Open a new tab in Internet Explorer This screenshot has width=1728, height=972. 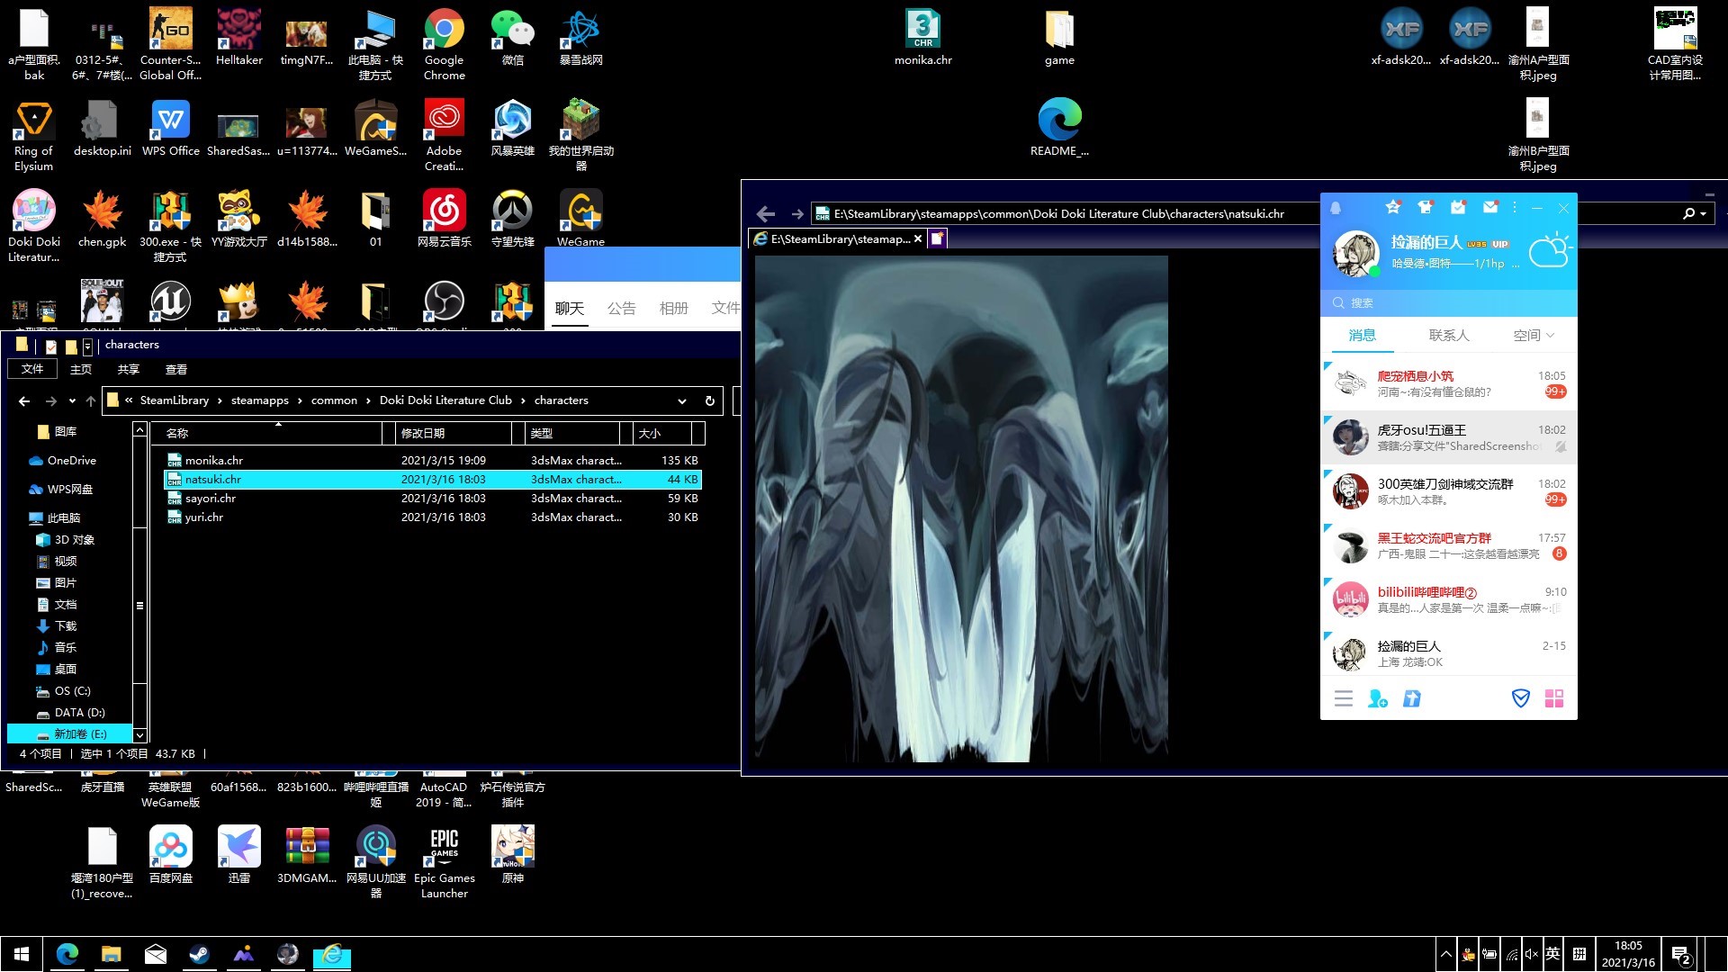pyautogui.click(x=937, y=238)
